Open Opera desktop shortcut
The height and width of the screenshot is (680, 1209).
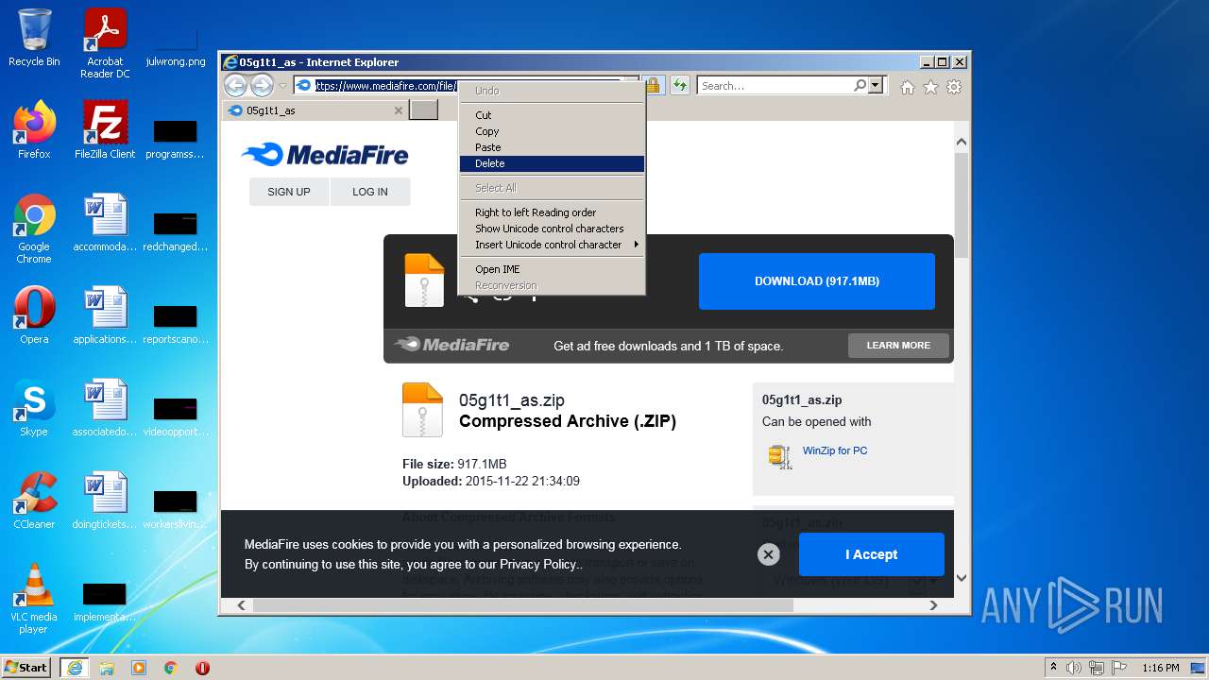pos(34,315)
